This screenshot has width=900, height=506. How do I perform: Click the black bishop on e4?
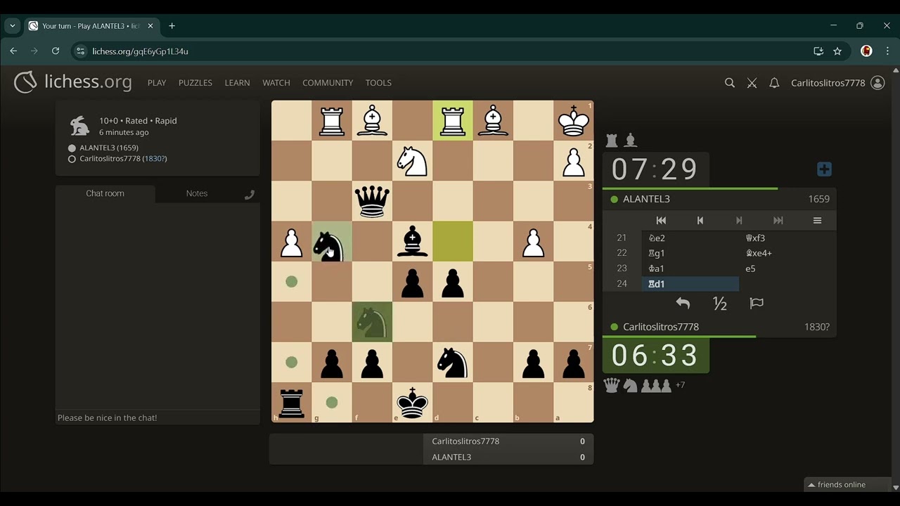(x=413, y=242)
